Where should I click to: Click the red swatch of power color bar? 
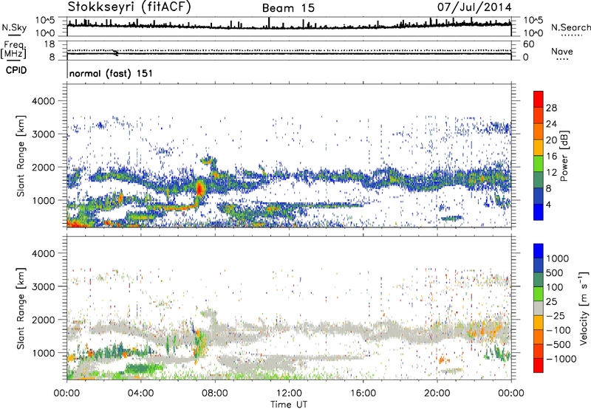coord(539,99)
